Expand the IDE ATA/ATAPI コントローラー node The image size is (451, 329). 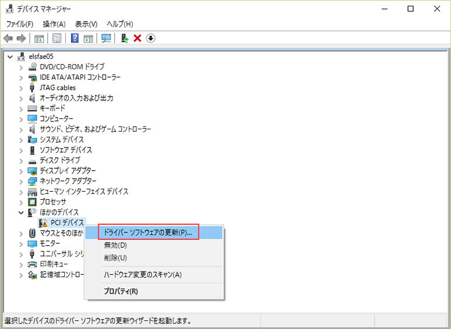pos(21,77)
